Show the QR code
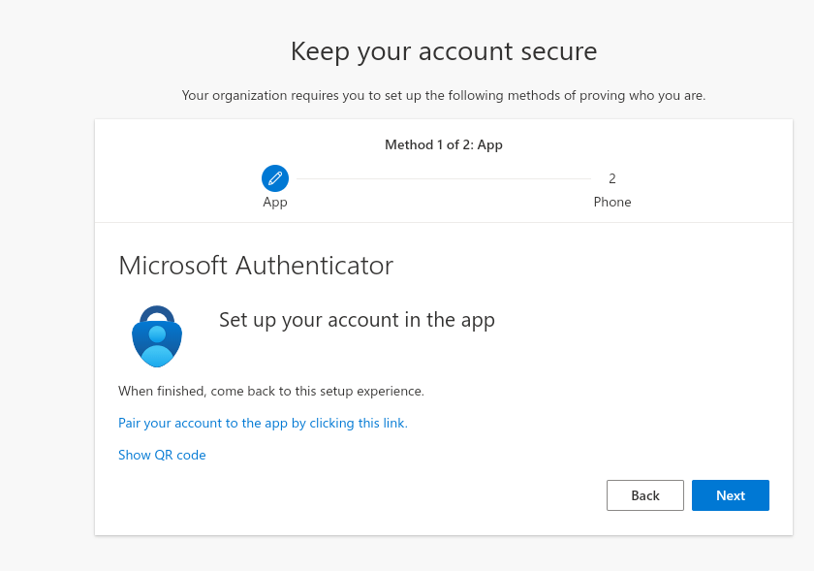 (162, 455)
